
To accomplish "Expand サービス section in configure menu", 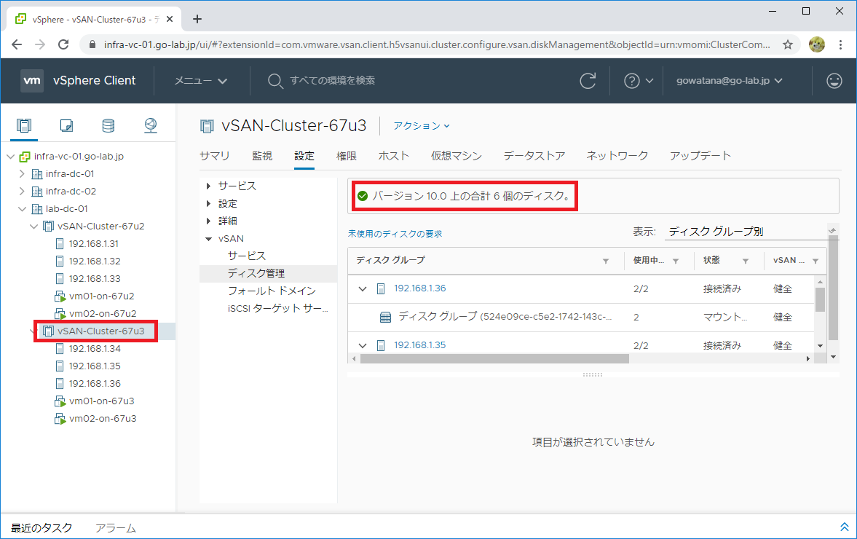I will 208,186.
